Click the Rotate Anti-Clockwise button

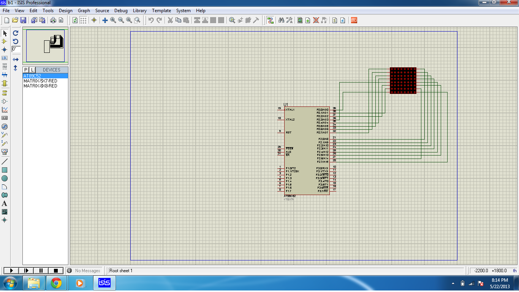(x=16, y=41)
